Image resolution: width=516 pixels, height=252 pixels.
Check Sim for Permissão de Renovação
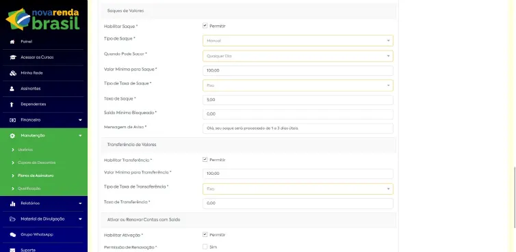pos(205,247)
